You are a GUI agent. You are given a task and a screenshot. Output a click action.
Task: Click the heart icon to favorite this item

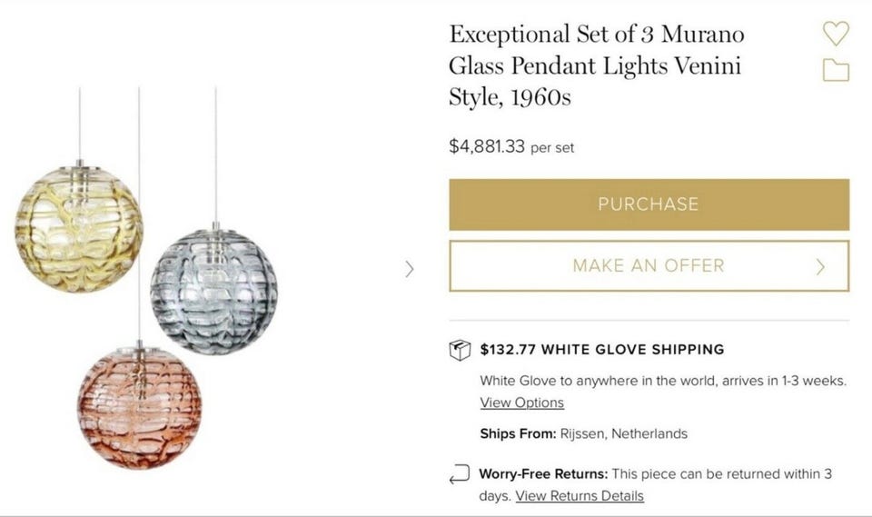[x=836, y=35]
